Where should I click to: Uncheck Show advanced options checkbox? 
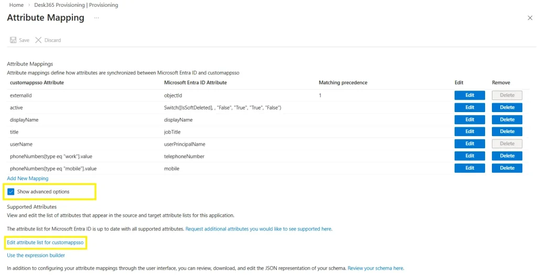pyautogui.click(x=11, y=192)
